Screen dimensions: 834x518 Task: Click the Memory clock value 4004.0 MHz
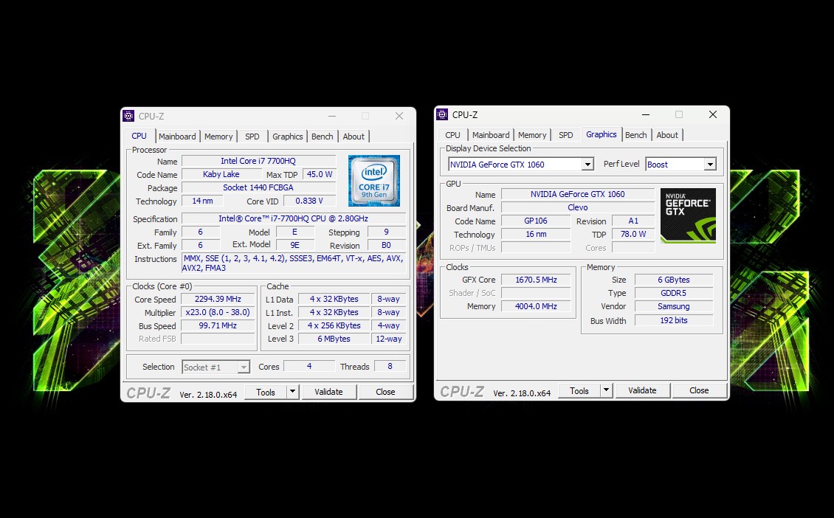coord(536,306)
